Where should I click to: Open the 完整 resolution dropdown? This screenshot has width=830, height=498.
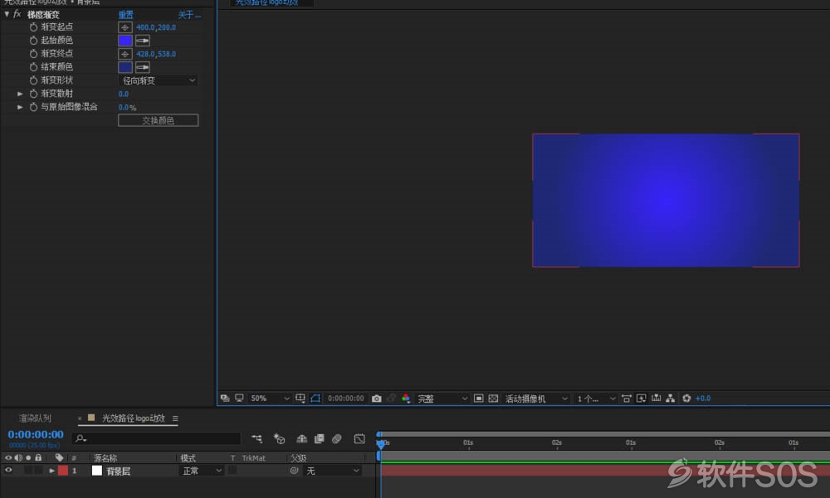[442, 398]
